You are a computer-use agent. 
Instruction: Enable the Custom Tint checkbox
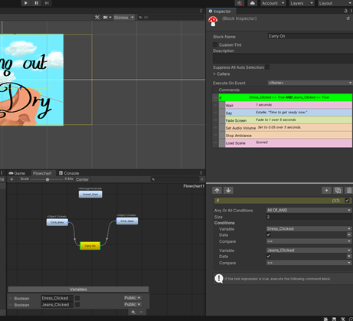[215, 44]
